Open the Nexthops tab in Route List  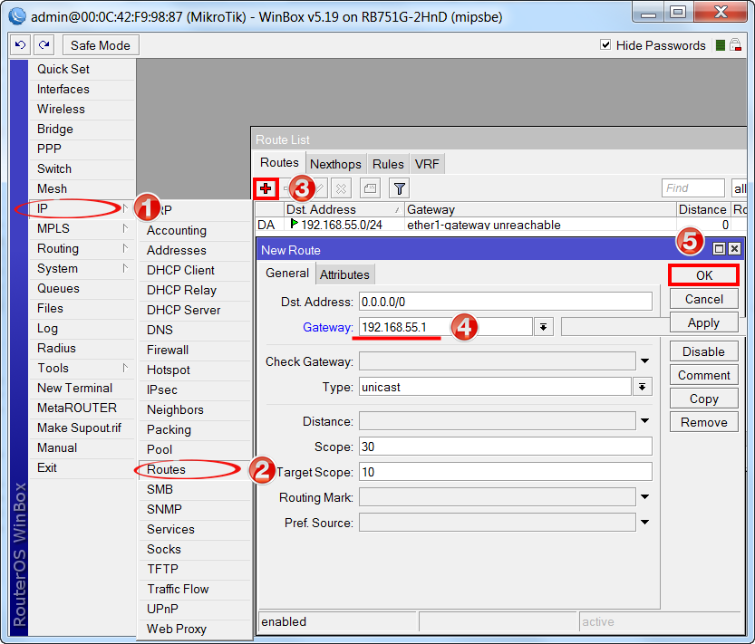point(335,164)
